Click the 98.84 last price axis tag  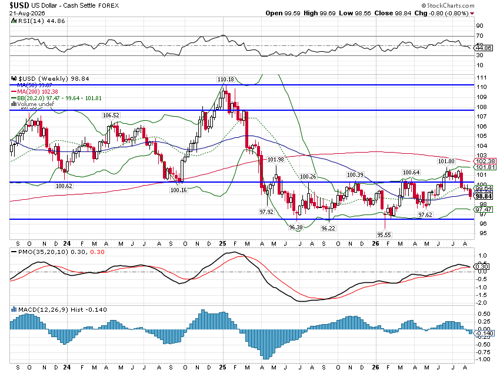484,196
